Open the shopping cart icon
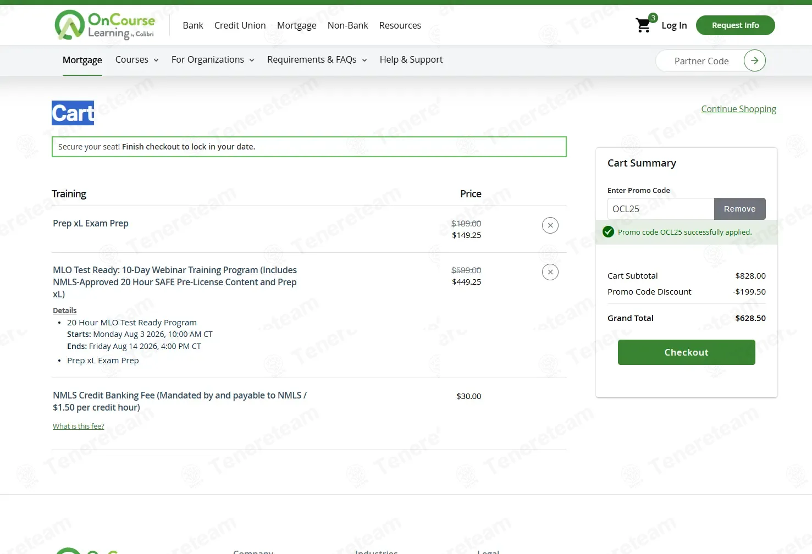812x554 pixels. pyautogui.click(x=643, y=25)
